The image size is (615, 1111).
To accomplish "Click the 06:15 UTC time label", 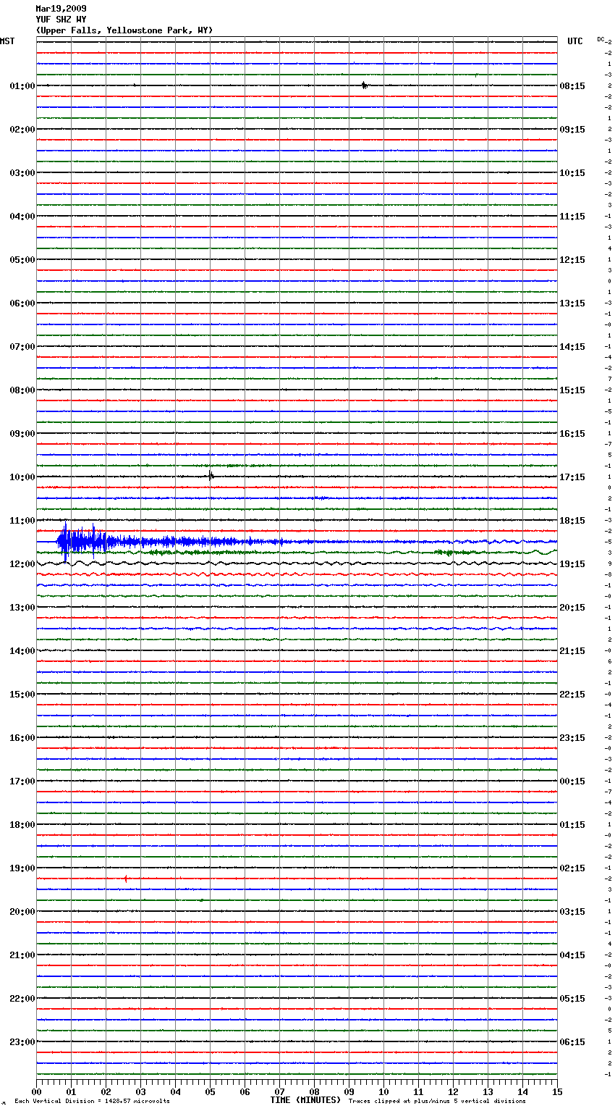I will (572, 1042).
